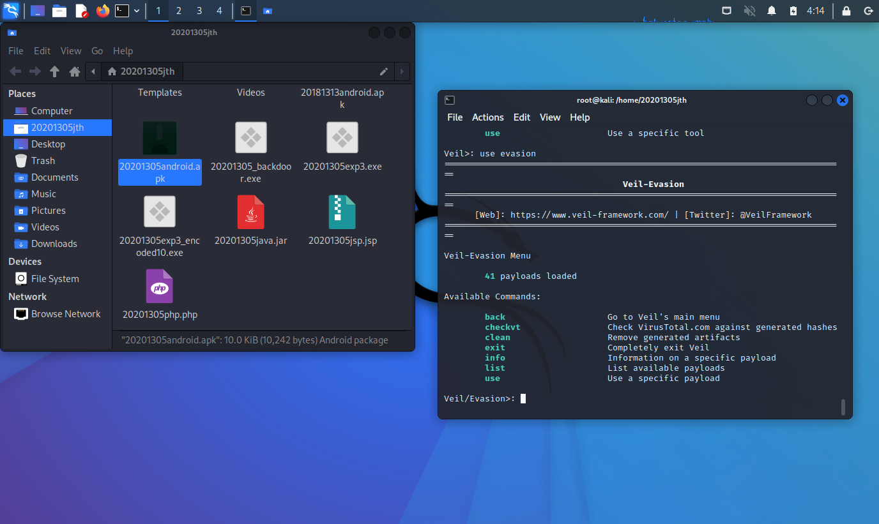Select the Templates folder label
Image resolution: width=879 pixels, height=524 pixels.
160,93
